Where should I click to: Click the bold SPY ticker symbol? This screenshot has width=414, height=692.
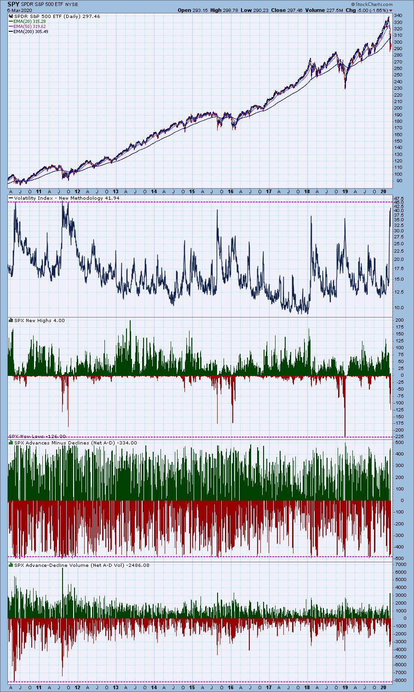(13, 4)
